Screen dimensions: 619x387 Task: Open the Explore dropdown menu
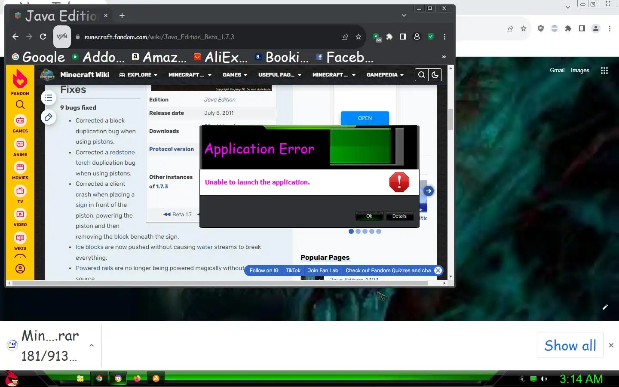(138, 75)
